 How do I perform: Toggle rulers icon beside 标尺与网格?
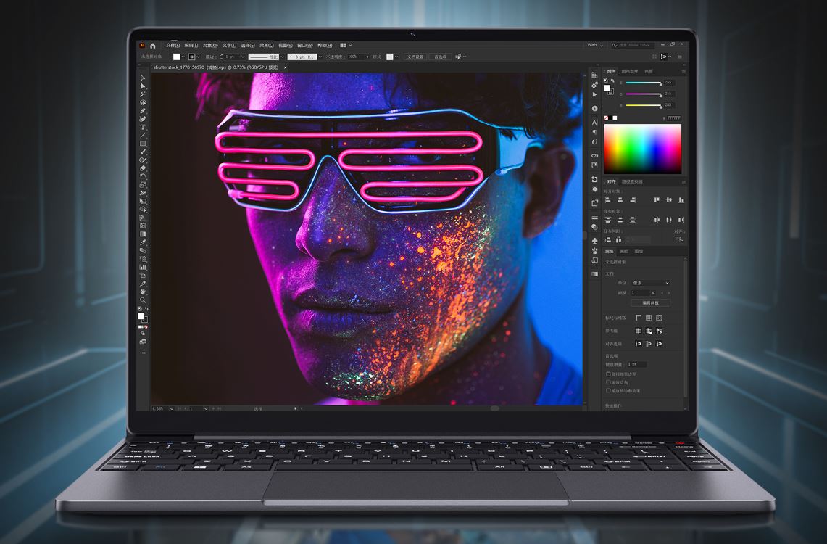click(x=639, y=318)
